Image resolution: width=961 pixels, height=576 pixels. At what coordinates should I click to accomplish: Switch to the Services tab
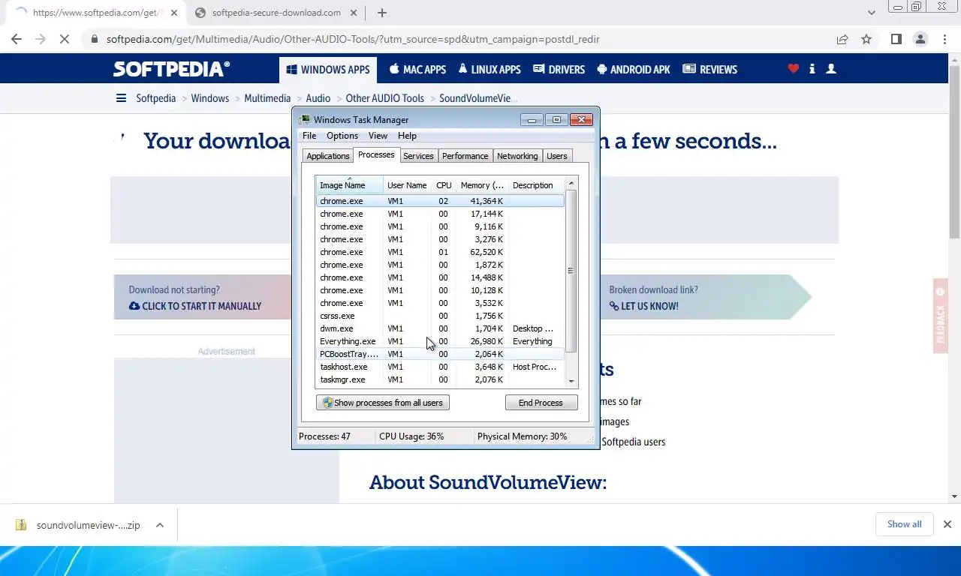tap(418, 156)
